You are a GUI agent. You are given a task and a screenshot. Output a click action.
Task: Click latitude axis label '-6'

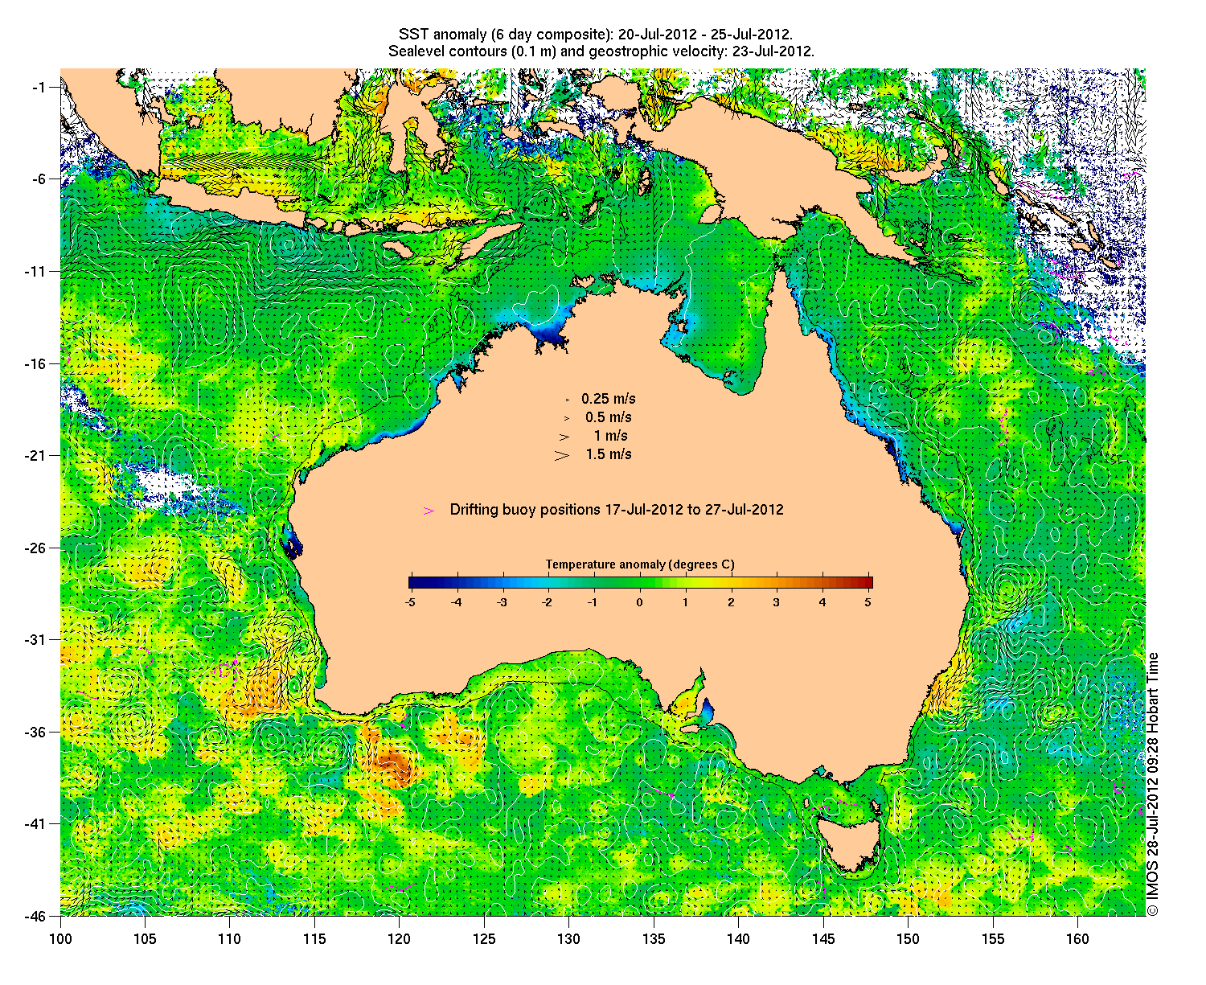click(40, 179)
